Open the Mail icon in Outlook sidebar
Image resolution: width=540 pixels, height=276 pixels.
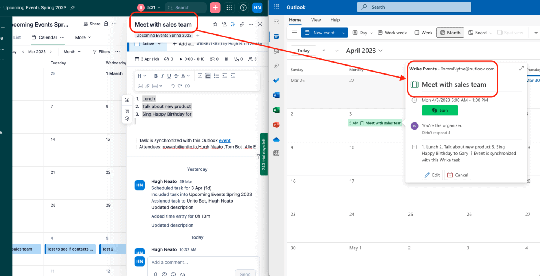[276, 22]
